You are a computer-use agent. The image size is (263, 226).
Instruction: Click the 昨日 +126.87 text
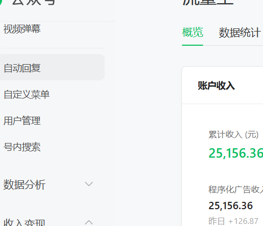(x=234, y=221)
